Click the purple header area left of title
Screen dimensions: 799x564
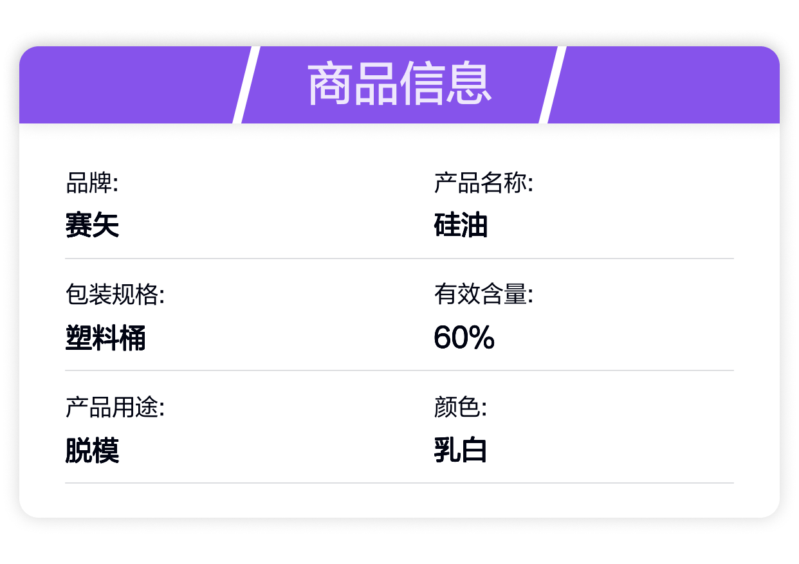point(129,84)
